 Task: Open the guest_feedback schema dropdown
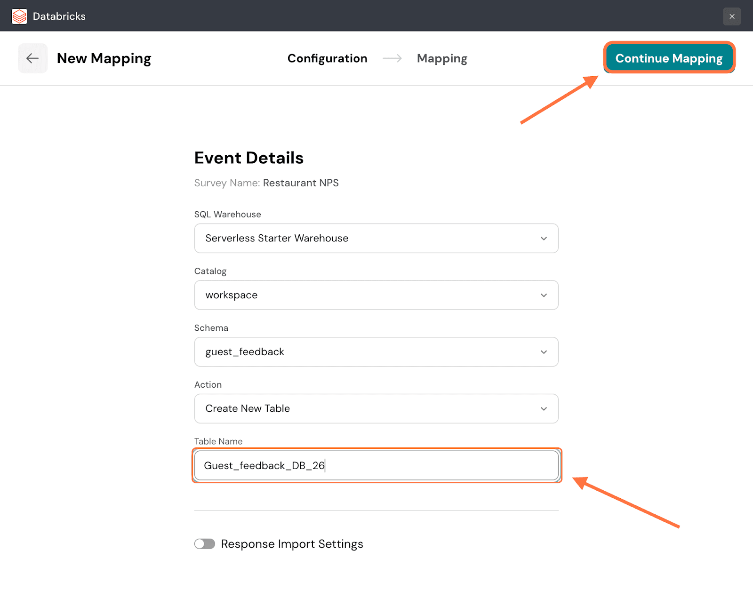(x=367, y=352)
